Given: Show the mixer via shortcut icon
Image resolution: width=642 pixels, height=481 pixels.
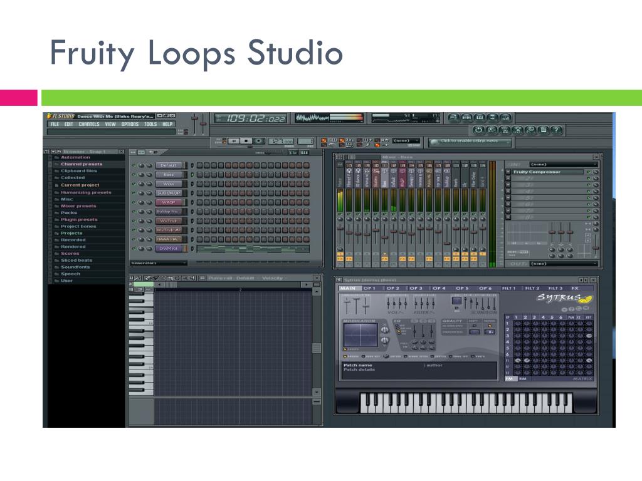Looking at the screenshot, I should point(506,118).
